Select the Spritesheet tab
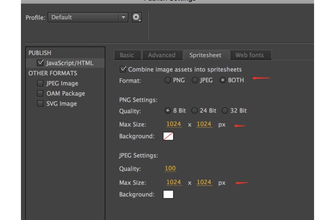The image size is (335, 220). tap(205, 55)
